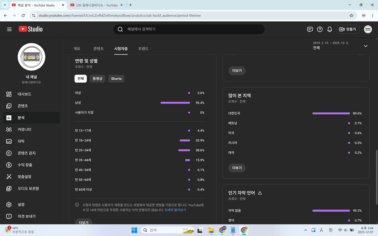Switch to the 트렌드 analytics tab
Viewport: 378px width, 236px height.
(x=143, y=49)
